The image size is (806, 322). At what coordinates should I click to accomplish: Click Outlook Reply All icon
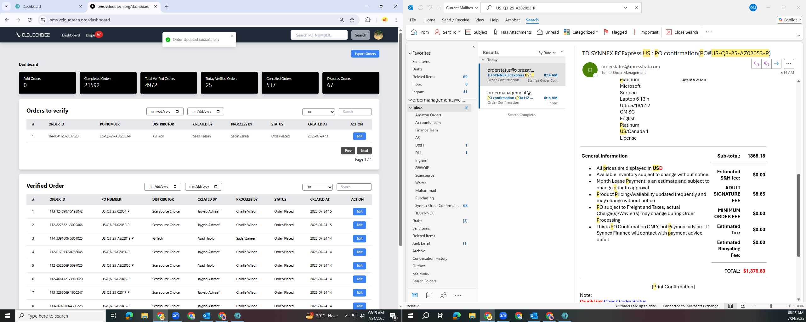point(766,64)
